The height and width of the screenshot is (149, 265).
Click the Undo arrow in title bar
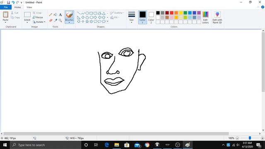click(13, 2)
